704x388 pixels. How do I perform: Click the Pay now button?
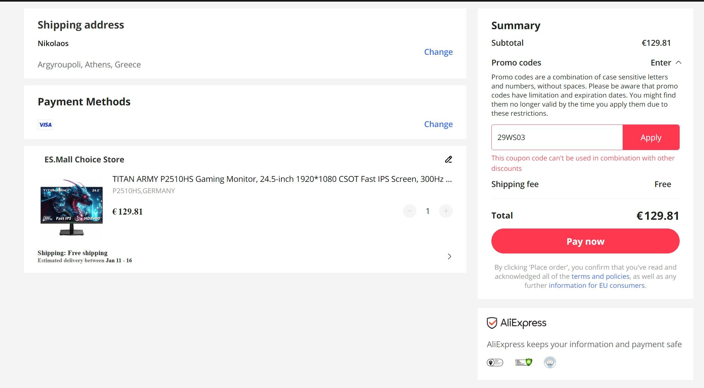pos(585,241)
